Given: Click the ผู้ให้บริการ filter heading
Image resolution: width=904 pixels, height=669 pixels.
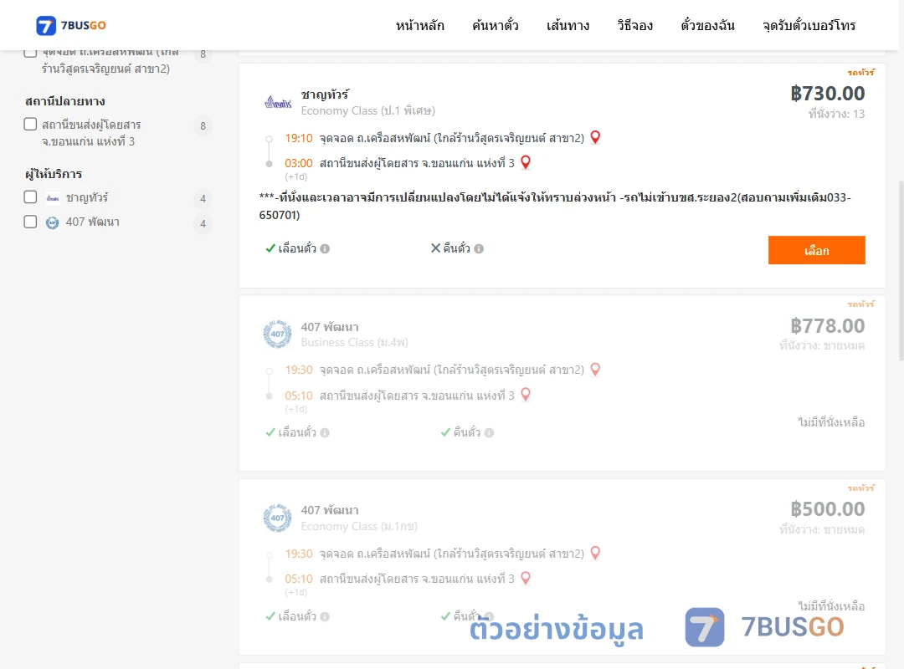Looking at the screenshot, I should [54, 174].
